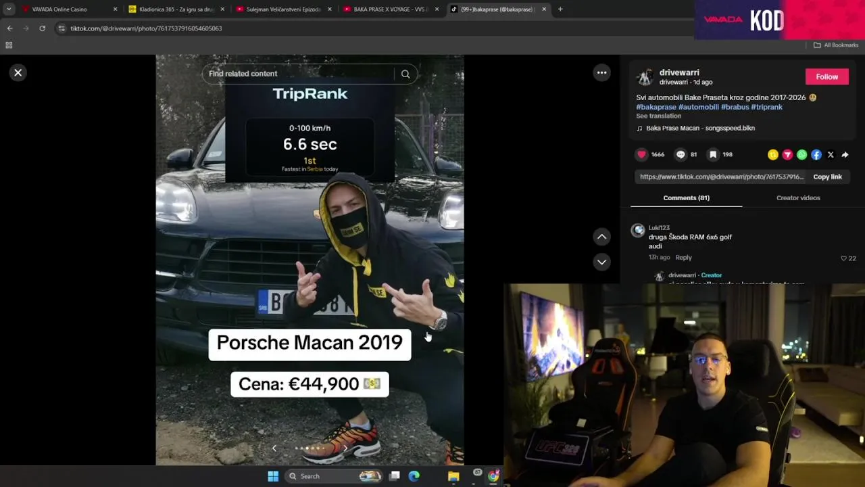Go to next post with down chevron
This screenshot has height=487, width=865.
pos(601,262)
